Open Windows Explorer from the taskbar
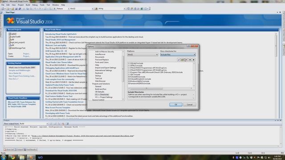The width and height of the screenshot is (285, 160). point(22,157)
